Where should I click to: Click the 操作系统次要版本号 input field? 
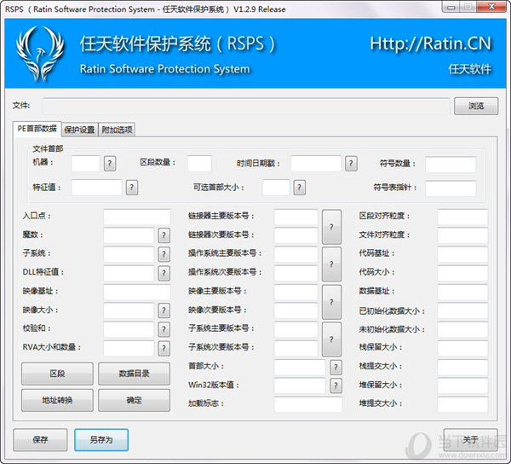(x=296, y=273)
